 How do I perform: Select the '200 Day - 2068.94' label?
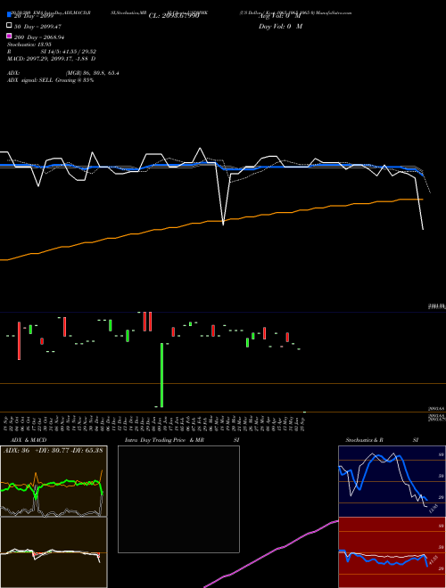coord(39,37)
